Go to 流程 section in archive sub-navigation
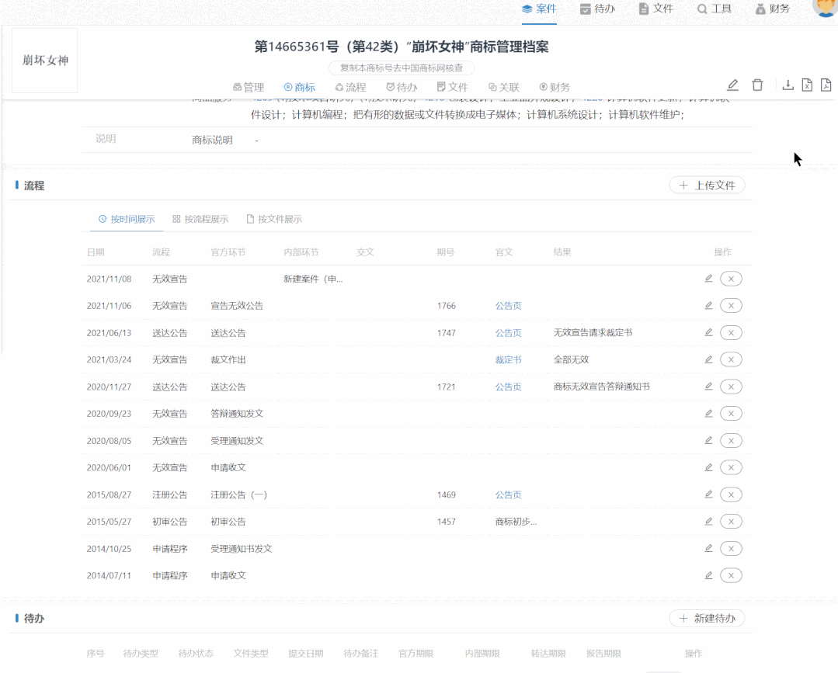The image size is (838, 673). (x=350, y=87)
